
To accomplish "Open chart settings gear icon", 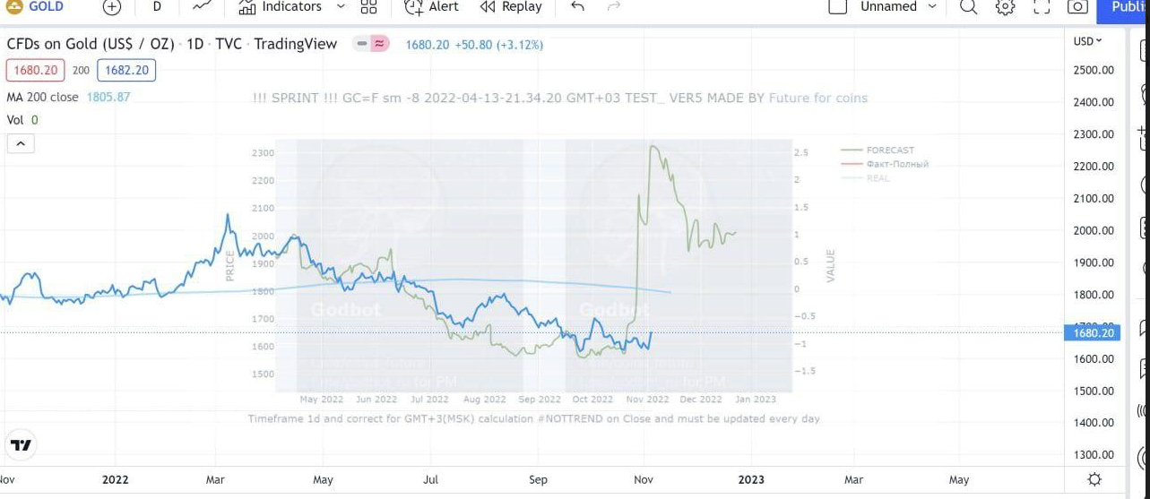I will click(1005, 7).
